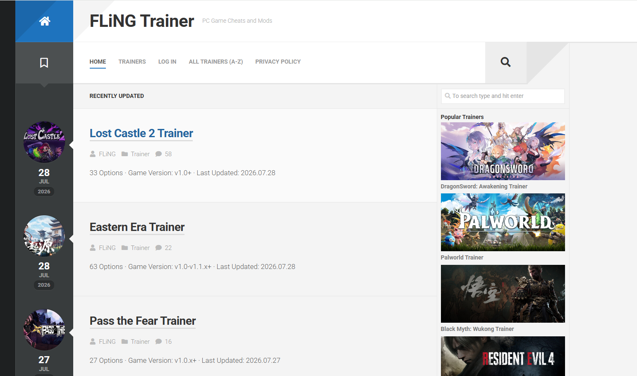The height and width of the screenshot is (376, 637).
Task: Open the Palworld Trainer text link
Action: pos(462,257)
